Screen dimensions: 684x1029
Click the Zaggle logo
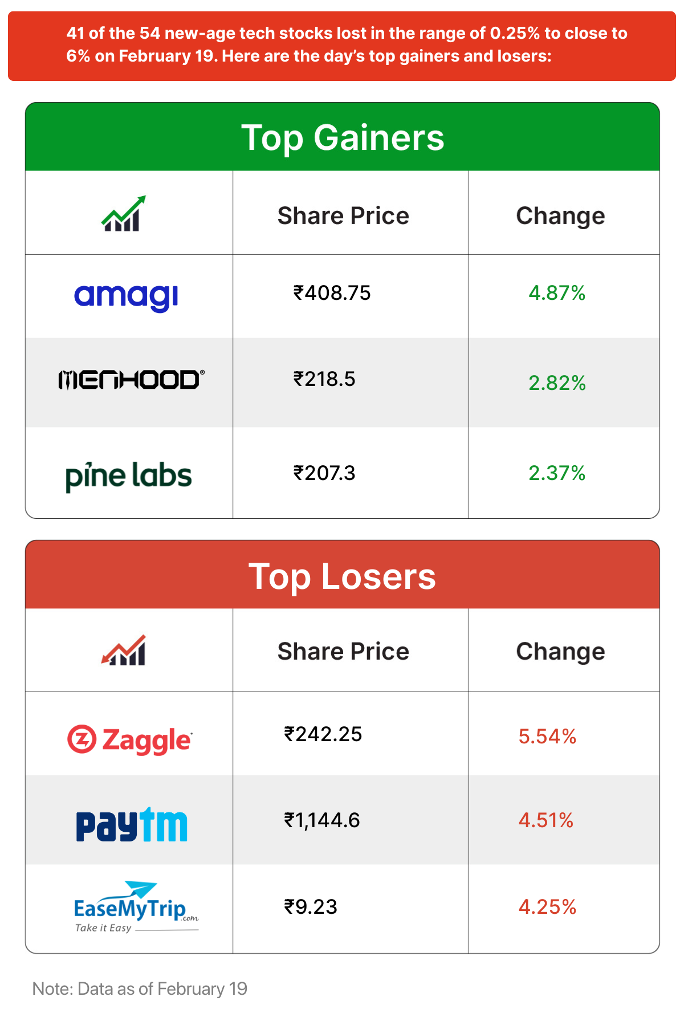click(x=130, y=739)
